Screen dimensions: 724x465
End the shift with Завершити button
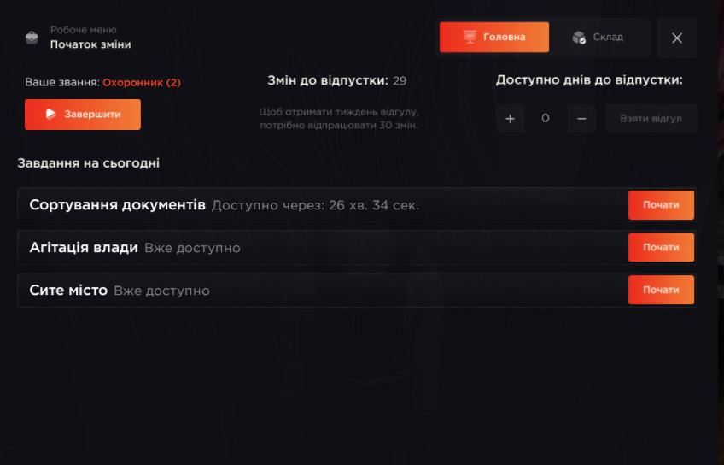coord(83,115)
